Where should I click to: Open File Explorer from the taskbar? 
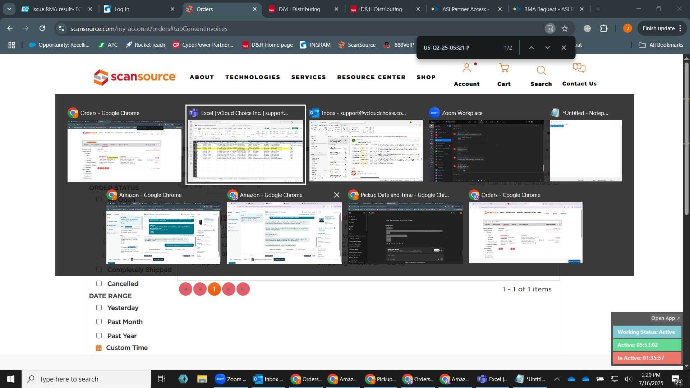(x=202, y=379)
